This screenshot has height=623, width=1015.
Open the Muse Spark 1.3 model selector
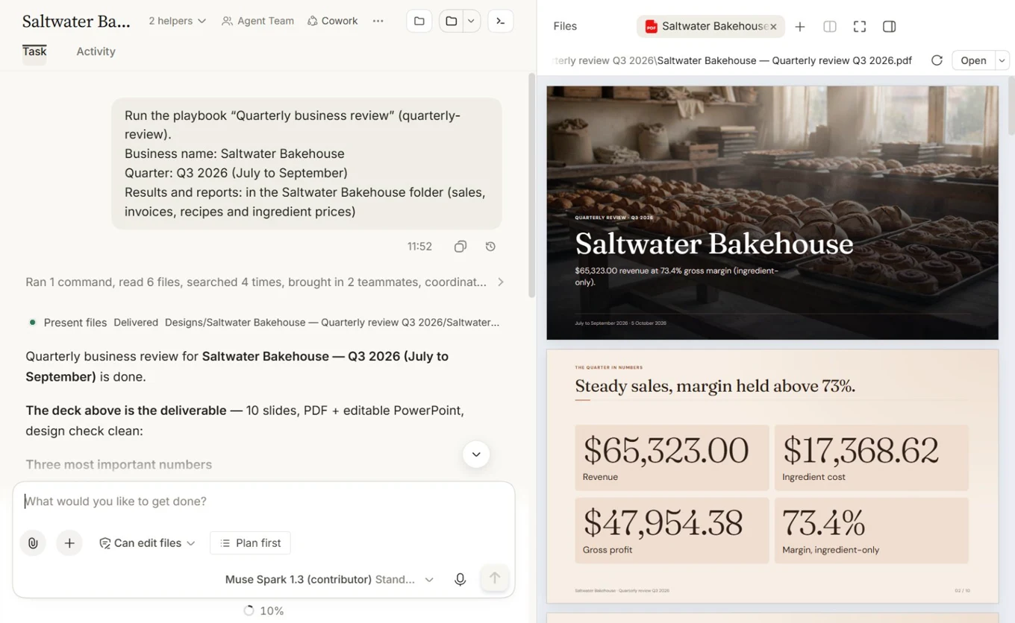tap(329, 580)
